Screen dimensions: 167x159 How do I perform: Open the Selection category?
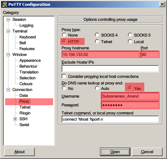(x=27, y=78)
